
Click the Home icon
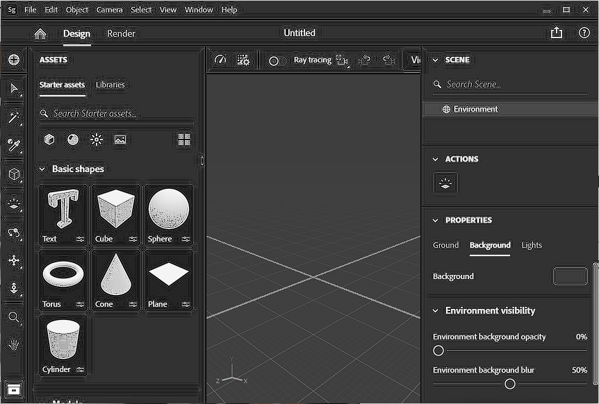[40, 33]
